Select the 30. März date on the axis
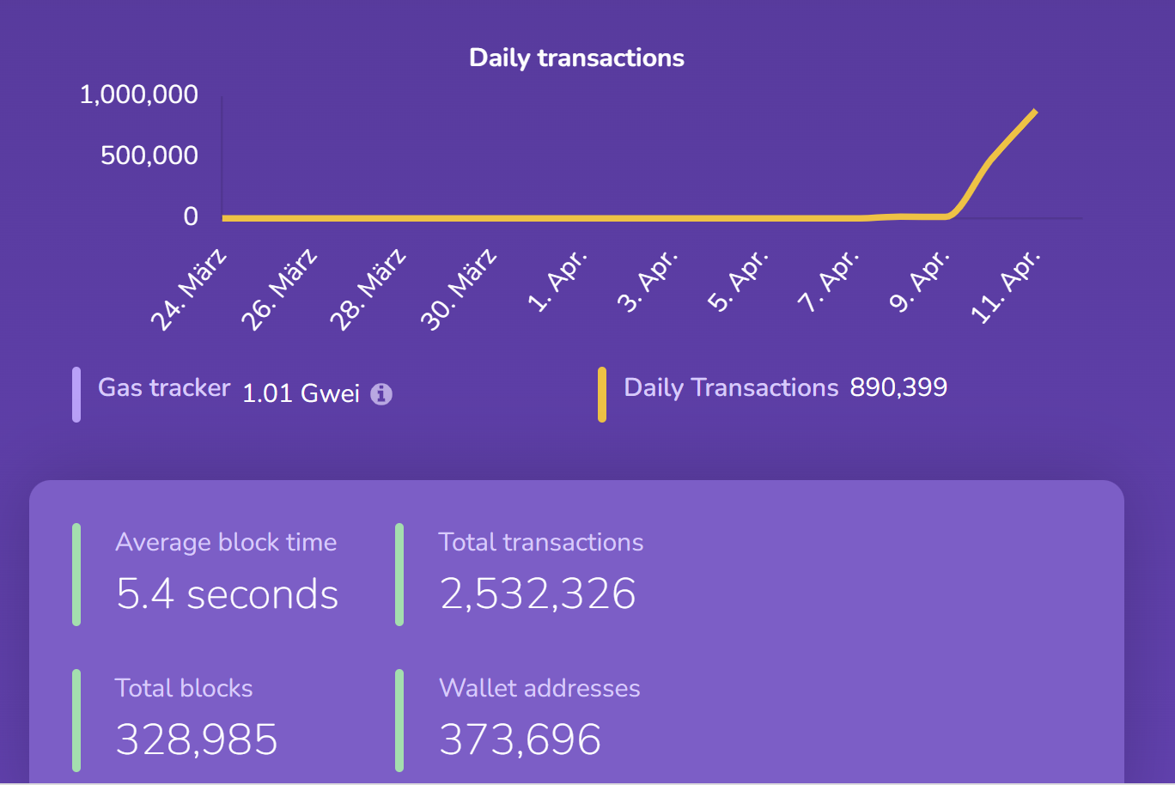The image size is (1175, 785). [x=459, y=289]
